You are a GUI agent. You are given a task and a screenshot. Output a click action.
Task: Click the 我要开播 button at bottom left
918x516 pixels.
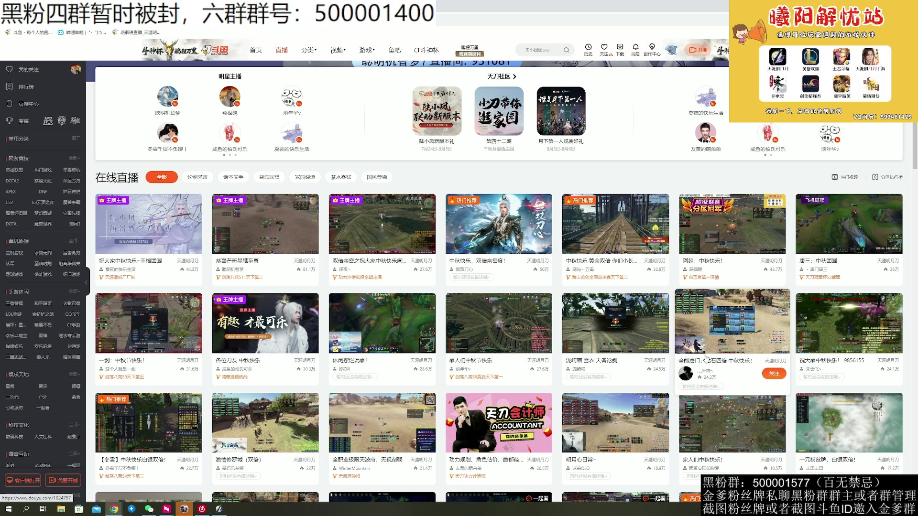(64, 480)
